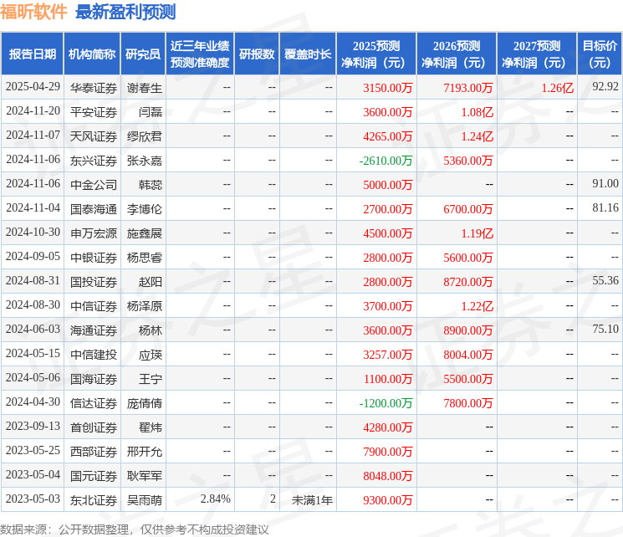Click the 研究员 column header

tap(143, 54)
